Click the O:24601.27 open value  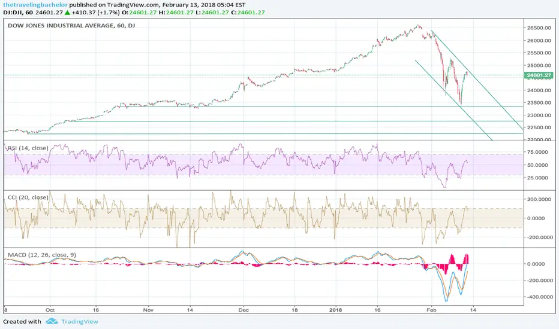coord(140,13)
